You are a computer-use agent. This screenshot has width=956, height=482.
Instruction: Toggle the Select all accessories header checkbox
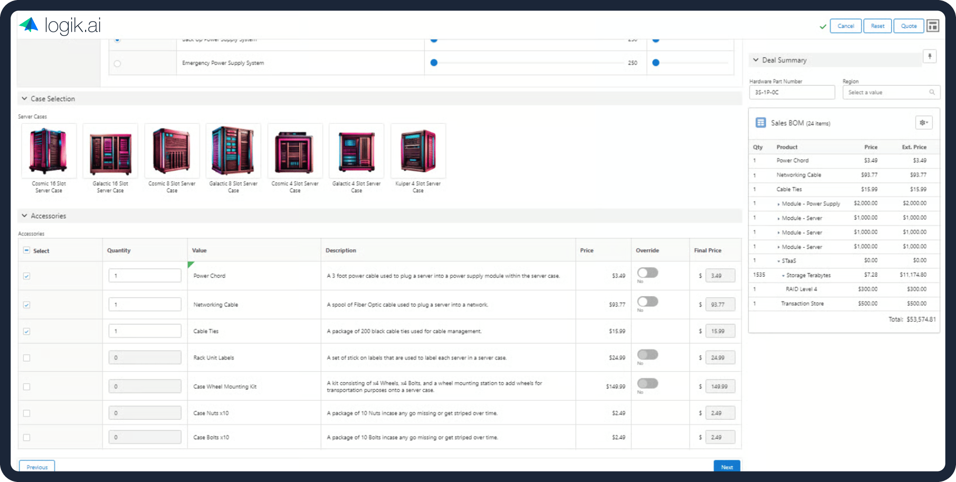[27, 250]
